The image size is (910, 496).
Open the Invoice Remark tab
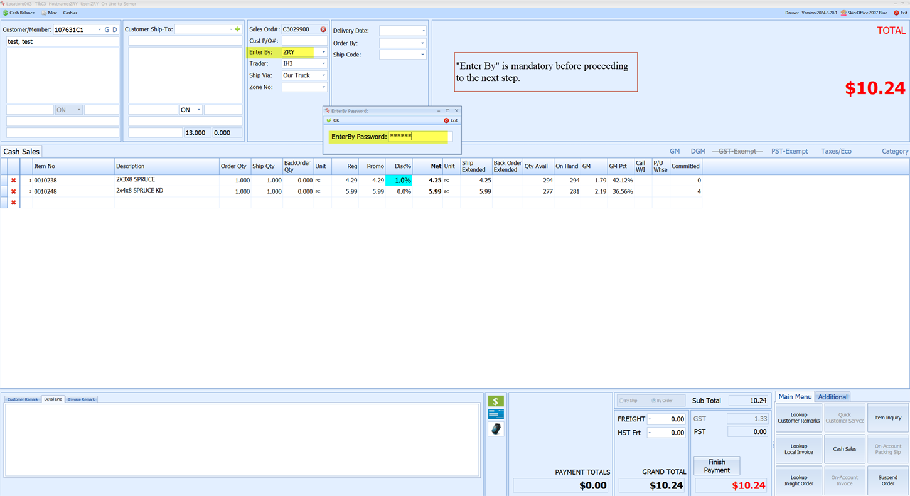pos(82,399)
